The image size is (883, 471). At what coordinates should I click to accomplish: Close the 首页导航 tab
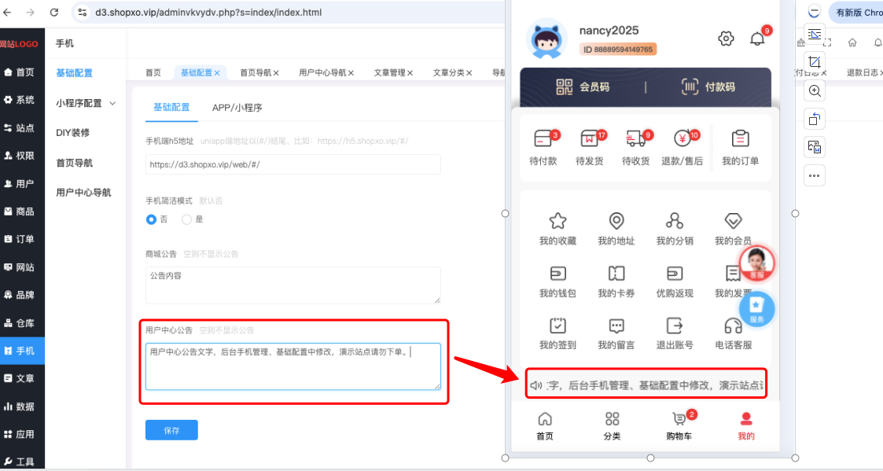tap(277, 72)
